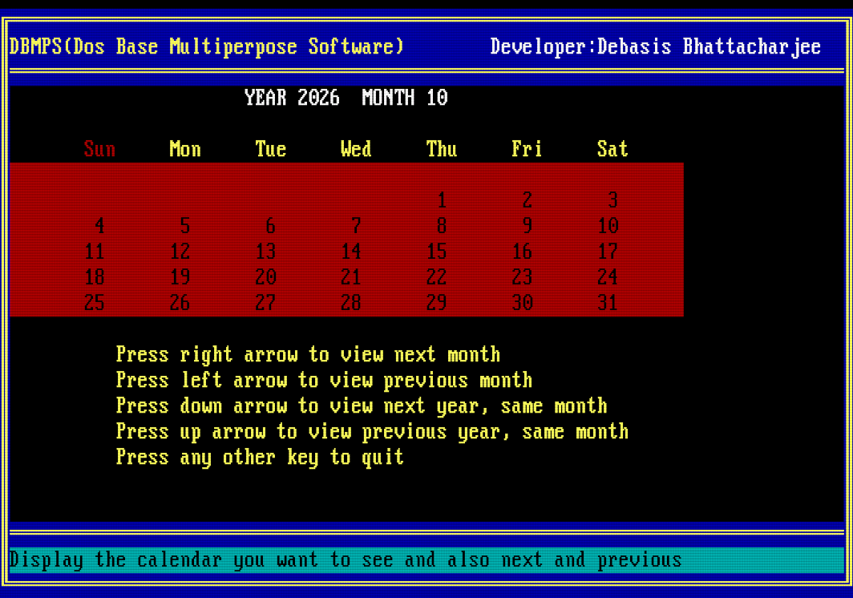Click date 11 in the calendar
This screenshot has width=853, height=598.
point(95,252)
